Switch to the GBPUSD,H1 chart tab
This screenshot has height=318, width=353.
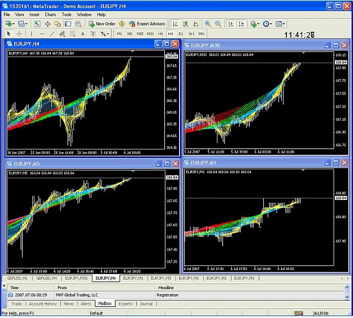coord(17,278)
